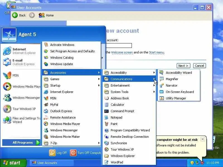Click the Back button in User Accounts
This screenshot has width=223, height=167.
19,15
